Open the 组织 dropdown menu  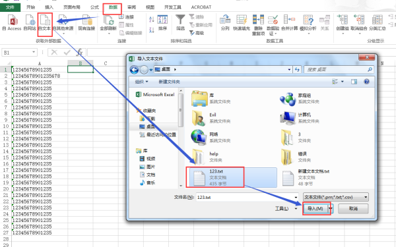(x=141, y=82)
